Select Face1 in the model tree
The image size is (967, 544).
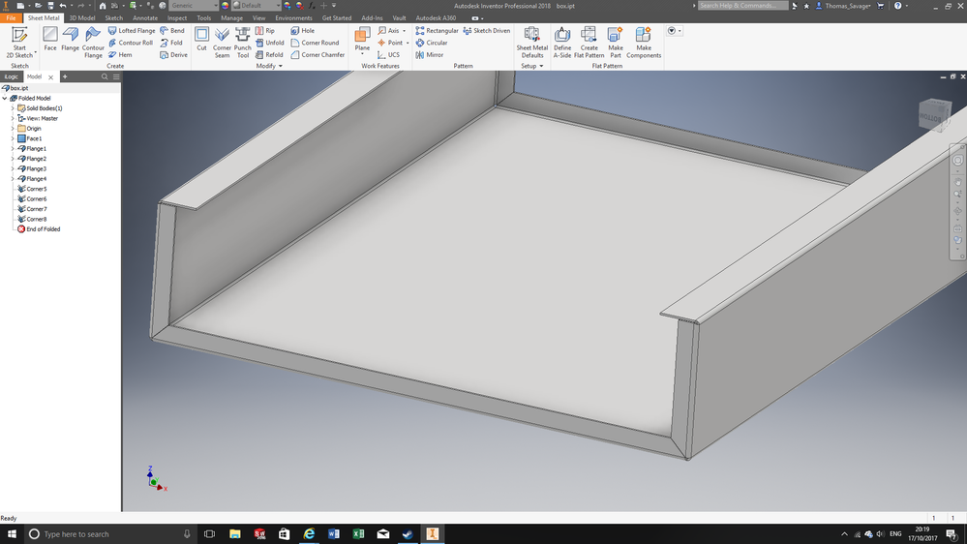34,138
